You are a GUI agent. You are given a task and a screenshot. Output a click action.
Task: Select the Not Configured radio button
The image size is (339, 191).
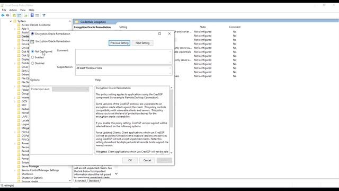33,51
